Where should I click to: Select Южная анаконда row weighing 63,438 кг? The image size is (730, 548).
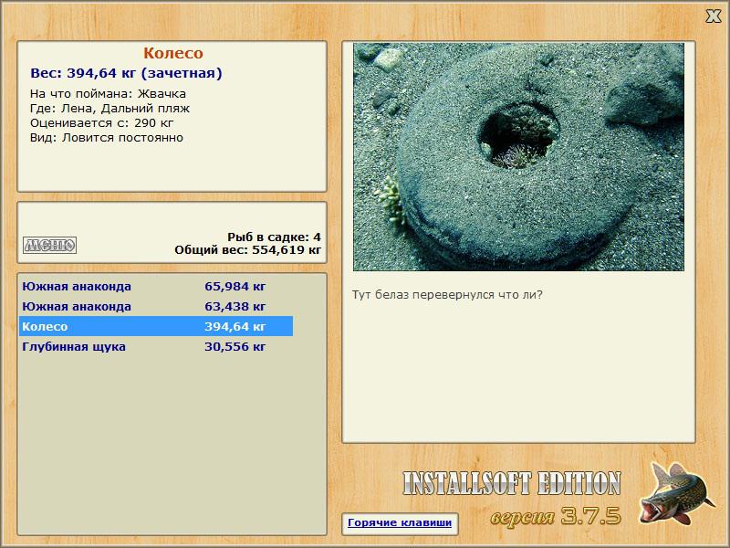156,306
